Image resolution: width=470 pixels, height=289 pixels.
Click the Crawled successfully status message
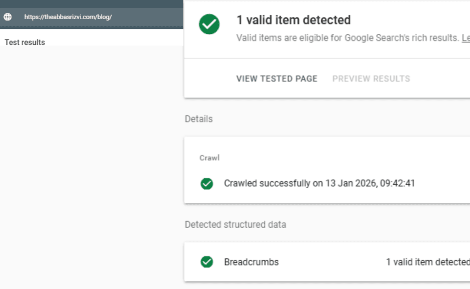(319, 183)
